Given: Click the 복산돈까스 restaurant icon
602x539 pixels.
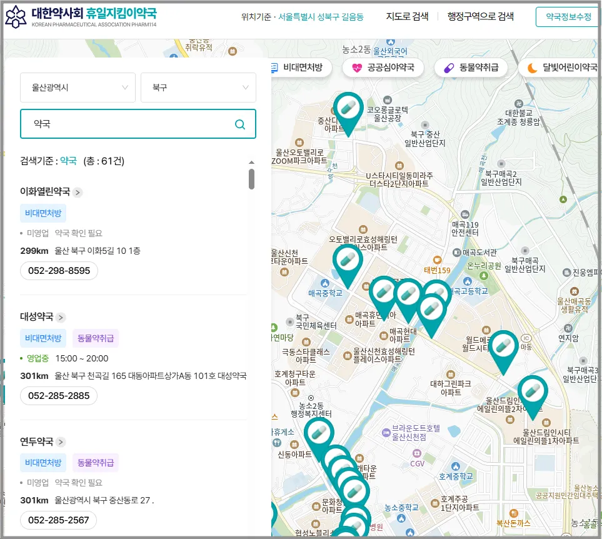Looking at the screenshot, I should pyautogui.click(x=514, y=513).
